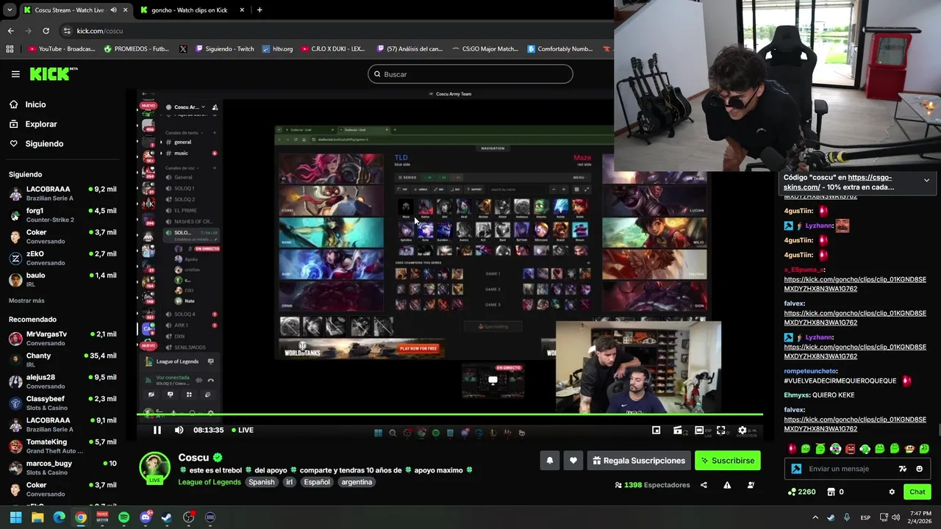The height and width of the screenshot is (529, 941).
Task: Open 7TV emotes icon in chat input
Action: [903, 469]
